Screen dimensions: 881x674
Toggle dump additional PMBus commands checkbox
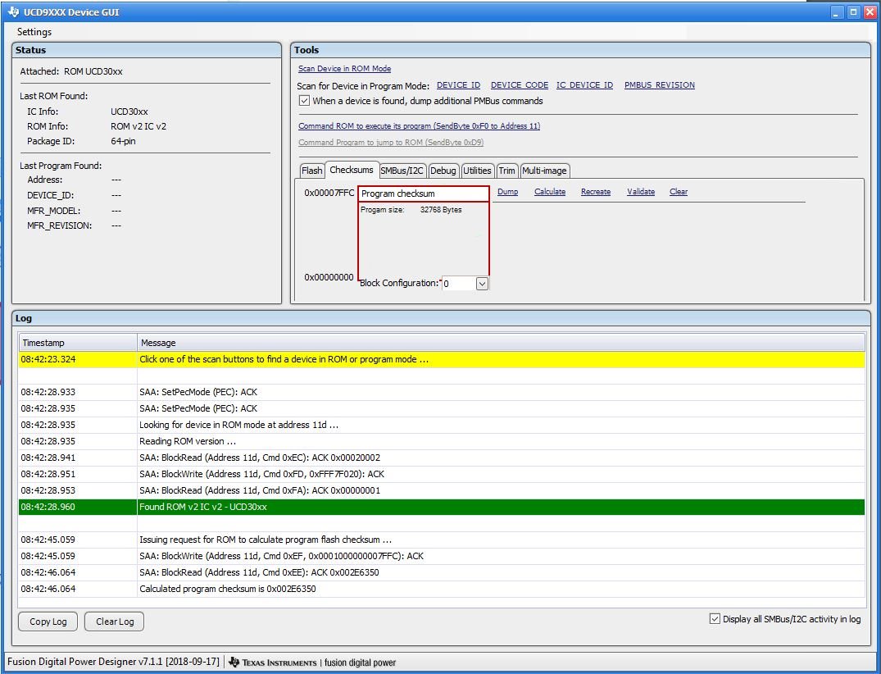[304, 101]
